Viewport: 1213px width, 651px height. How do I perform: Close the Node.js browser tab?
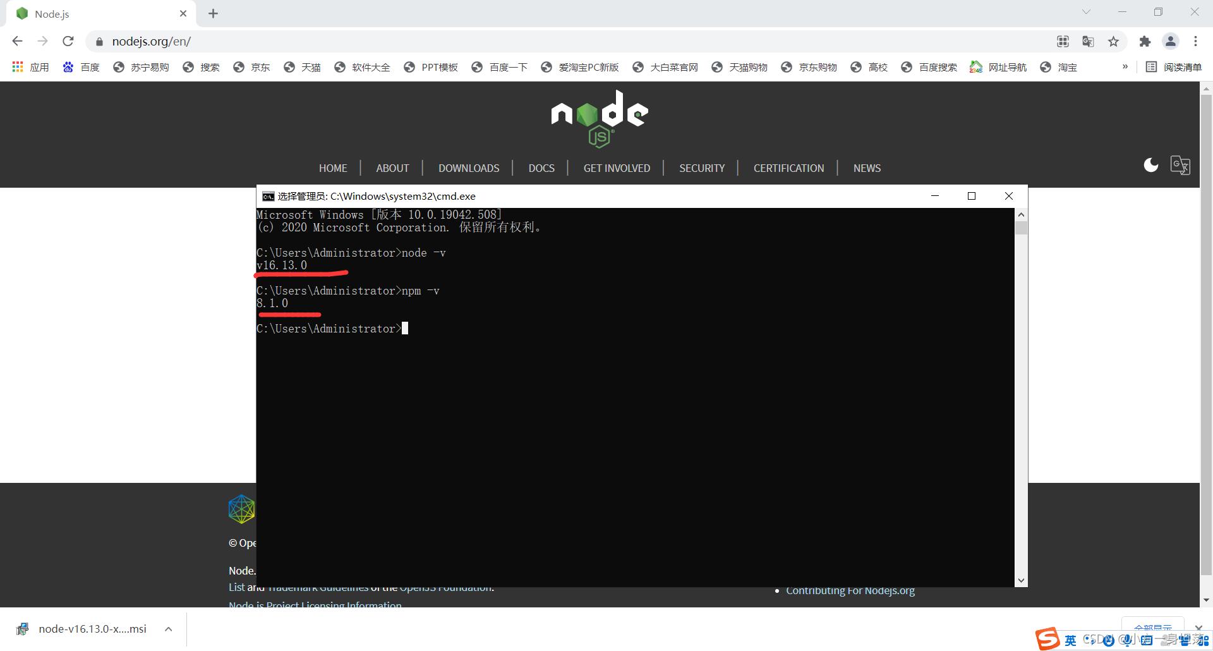[183, 13]
